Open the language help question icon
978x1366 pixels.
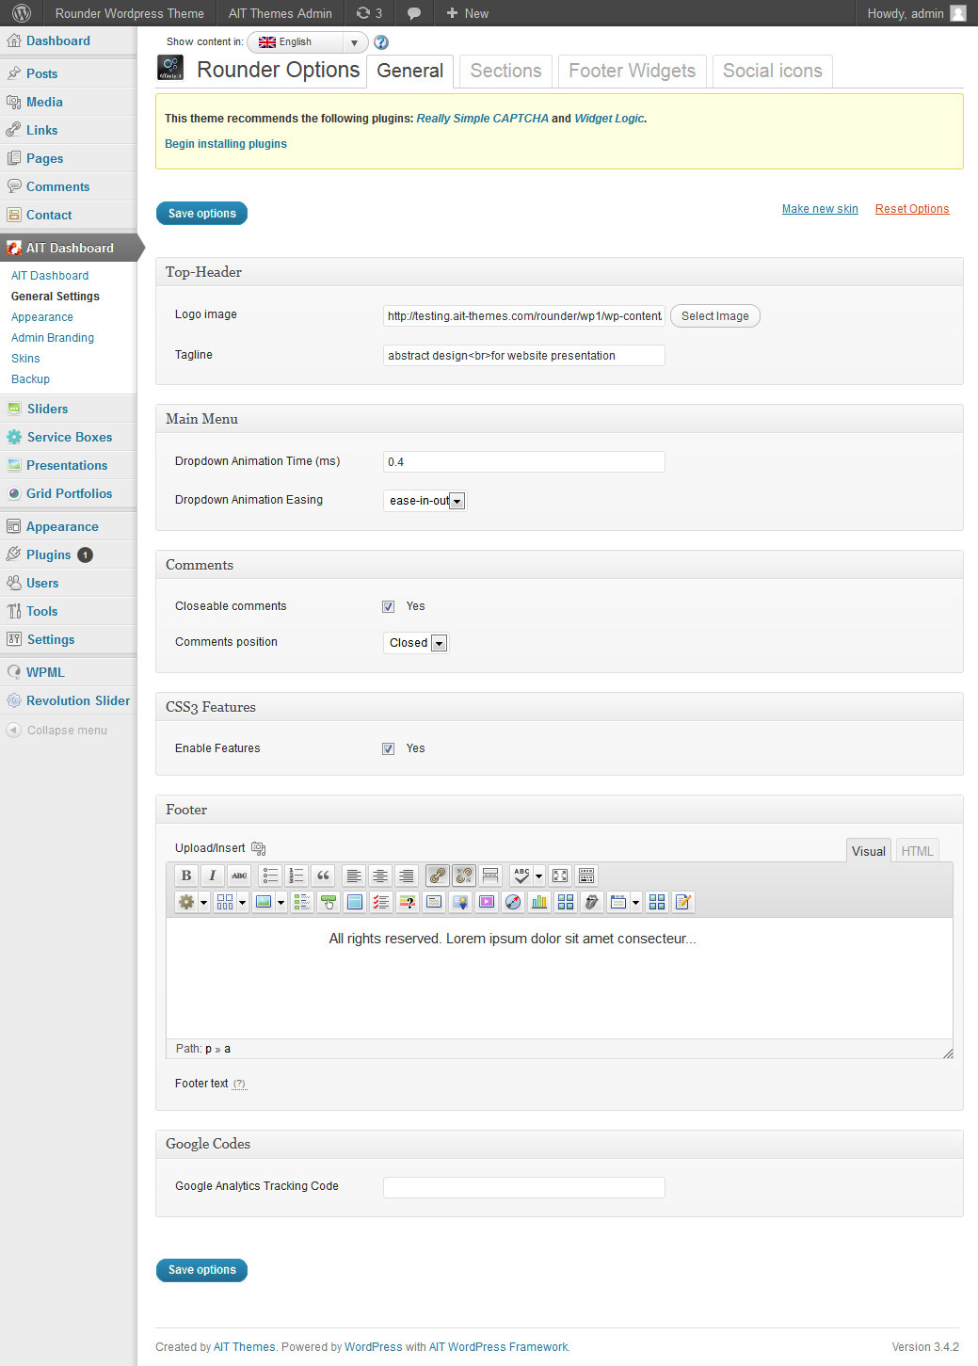pyautogui.click(x=381, y=42)
